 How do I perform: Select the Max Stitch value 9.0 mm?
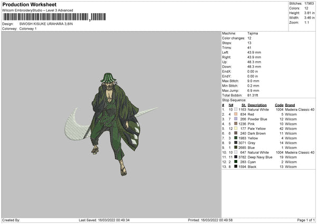tap(253, 81)
